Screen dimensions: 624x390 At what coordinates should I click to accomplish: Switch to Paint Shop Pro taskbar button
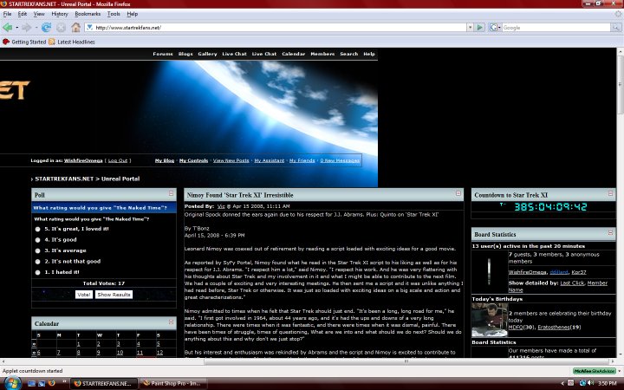(173, 384)
